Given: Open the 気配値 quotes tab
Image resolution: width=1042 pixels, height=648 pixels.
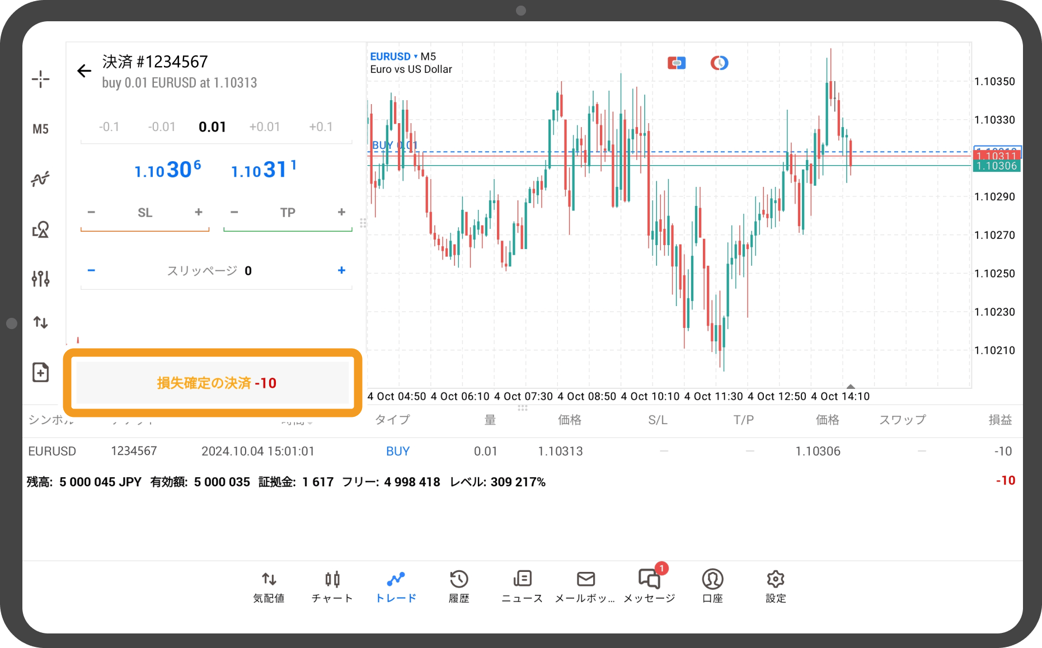Looking at the screenshot, I should point(269,586).
